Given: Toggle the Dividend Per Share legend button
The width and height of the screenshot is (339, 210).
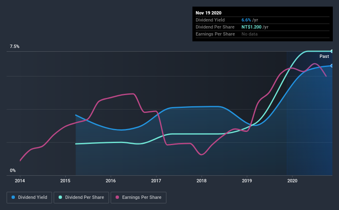Looking at the screenshot, I should pyautogui.click(x=81, y=198).
